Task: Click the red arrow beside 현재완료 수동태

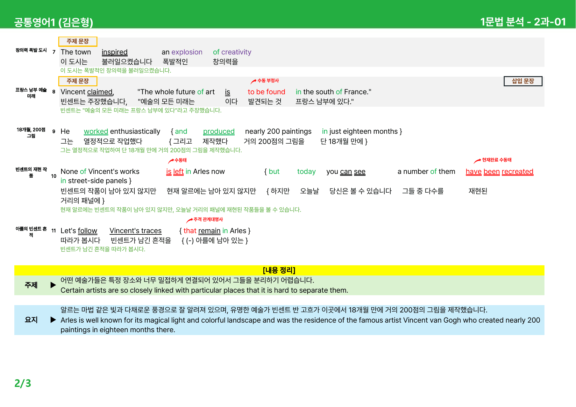Action: pyautogui.click(x=477, y=161)
